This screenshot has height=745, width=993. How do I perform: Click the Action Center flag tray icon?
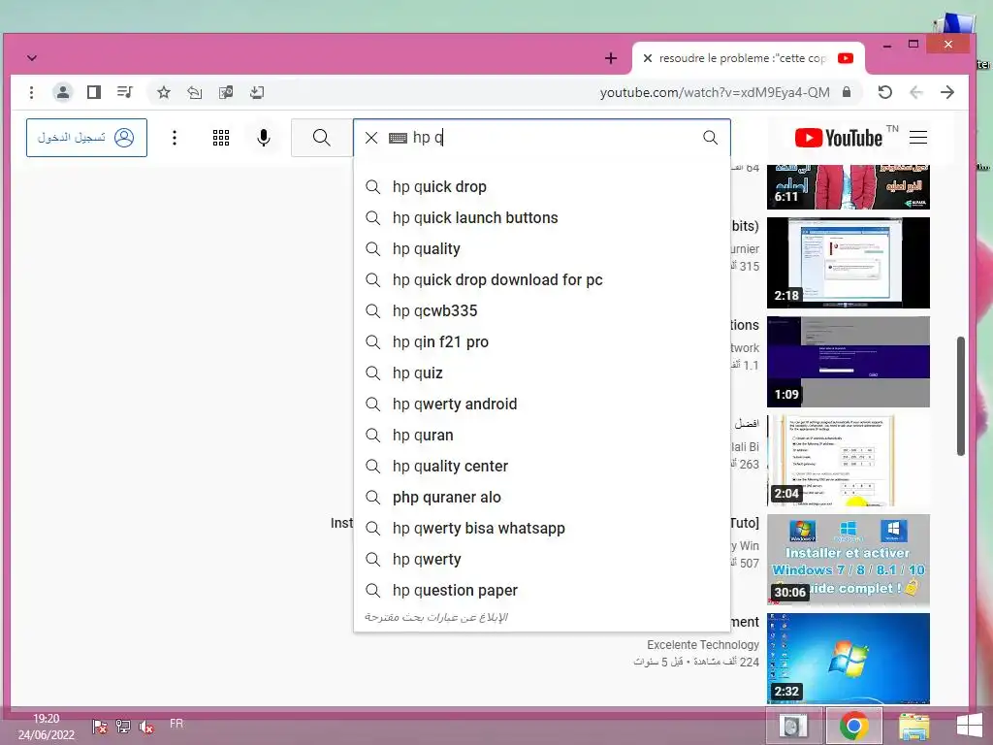100,728
